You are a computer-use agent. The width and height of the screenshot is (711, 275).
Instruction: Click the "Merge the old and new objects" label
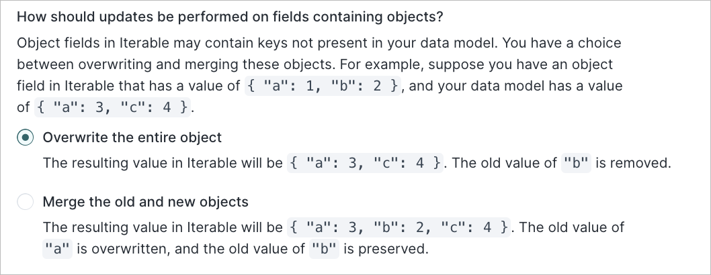145,202
